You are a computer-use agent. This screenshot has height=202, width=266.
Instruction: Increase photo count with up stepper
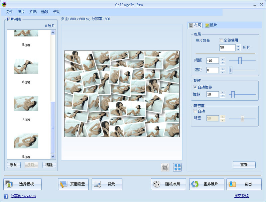click(238, 46)
